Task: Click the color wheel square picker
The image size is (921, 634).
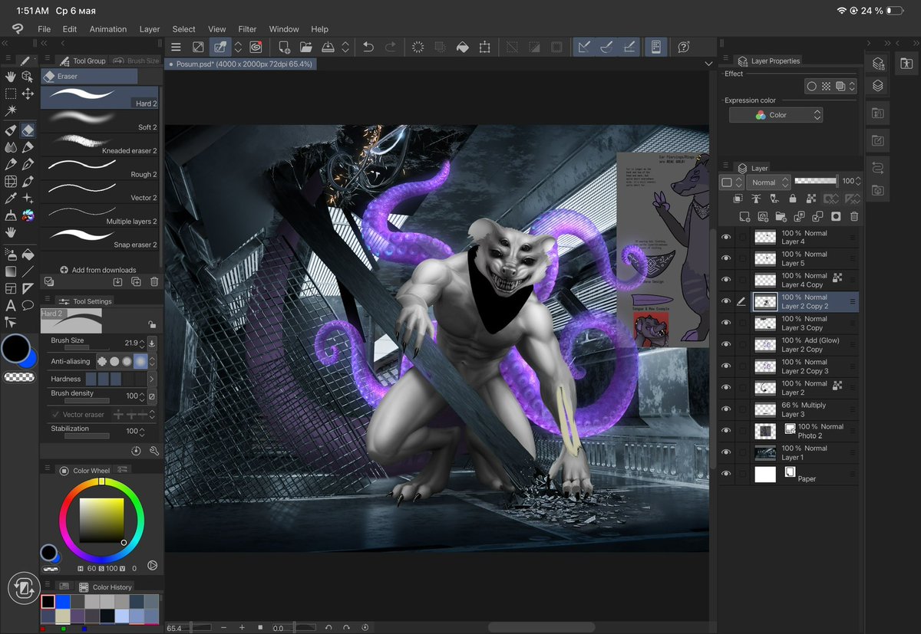Action: pyautogui.click(x=102, y=519)
